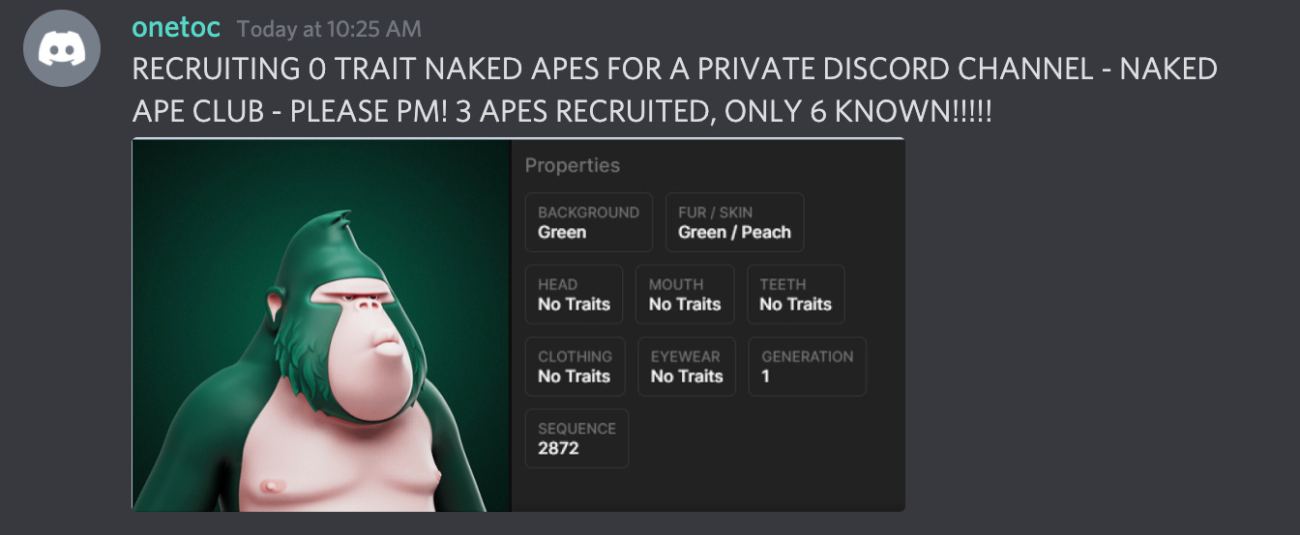The image size is (1300, 535).
Task: Select the Generation 1 property box
Action: click(x=808, y=366)
